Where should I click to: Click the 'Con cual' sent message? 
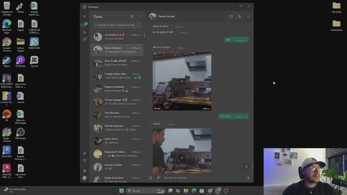[x=234, y=116]
